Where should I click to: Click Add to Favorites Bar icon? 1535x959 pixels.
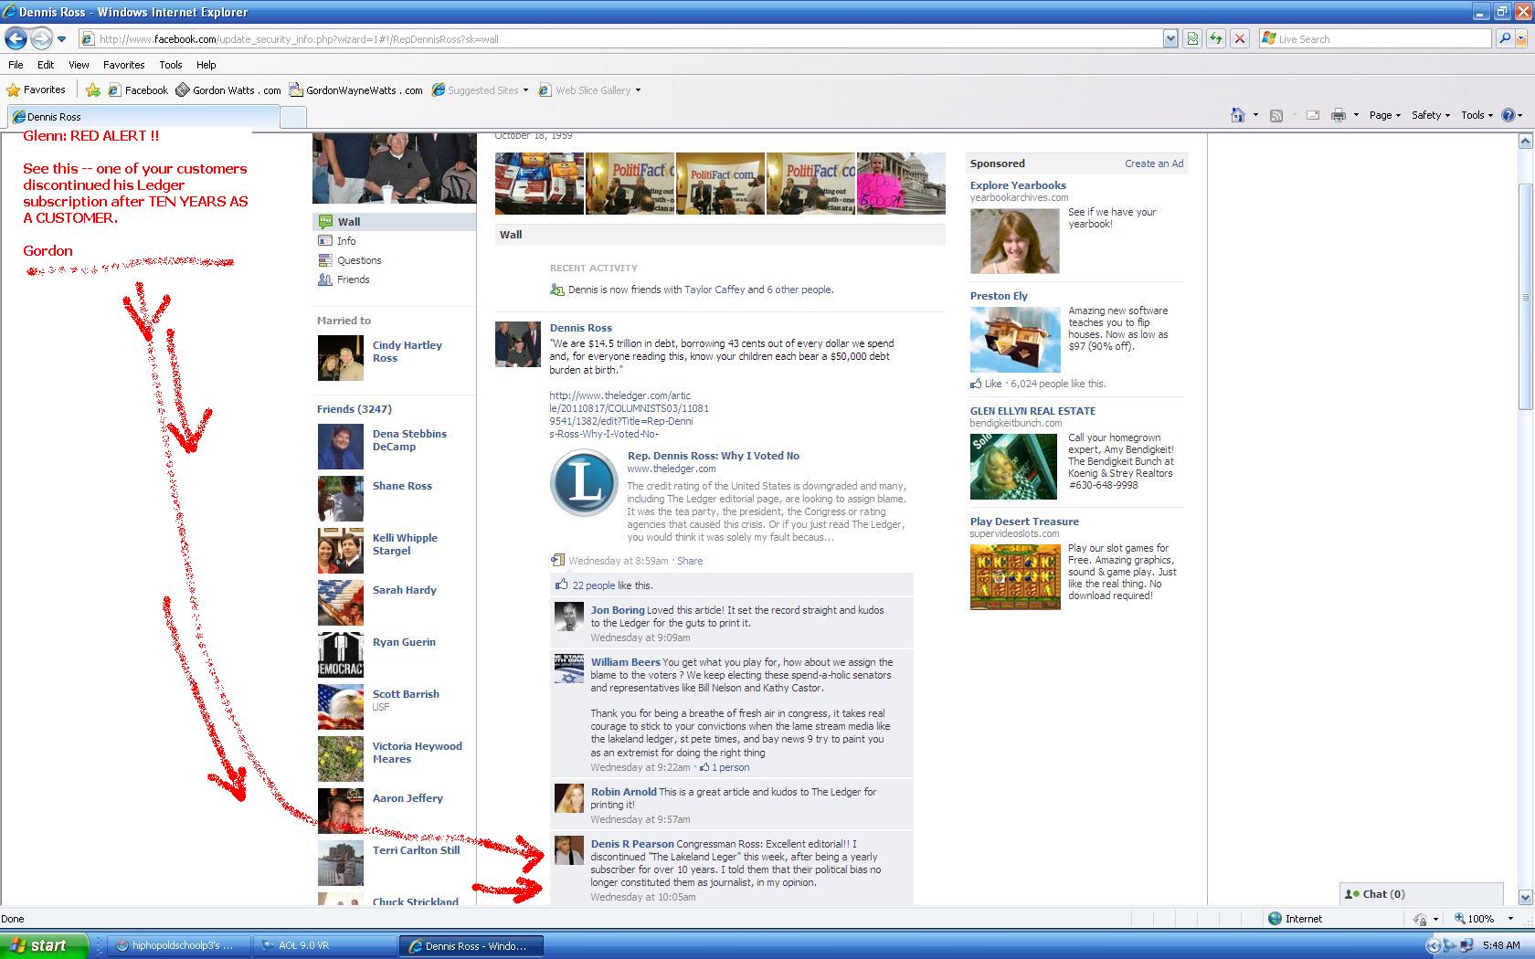pos(93,90)
